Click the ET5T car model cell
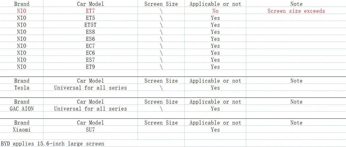This screenshot has width=346, height=147. 90,25
